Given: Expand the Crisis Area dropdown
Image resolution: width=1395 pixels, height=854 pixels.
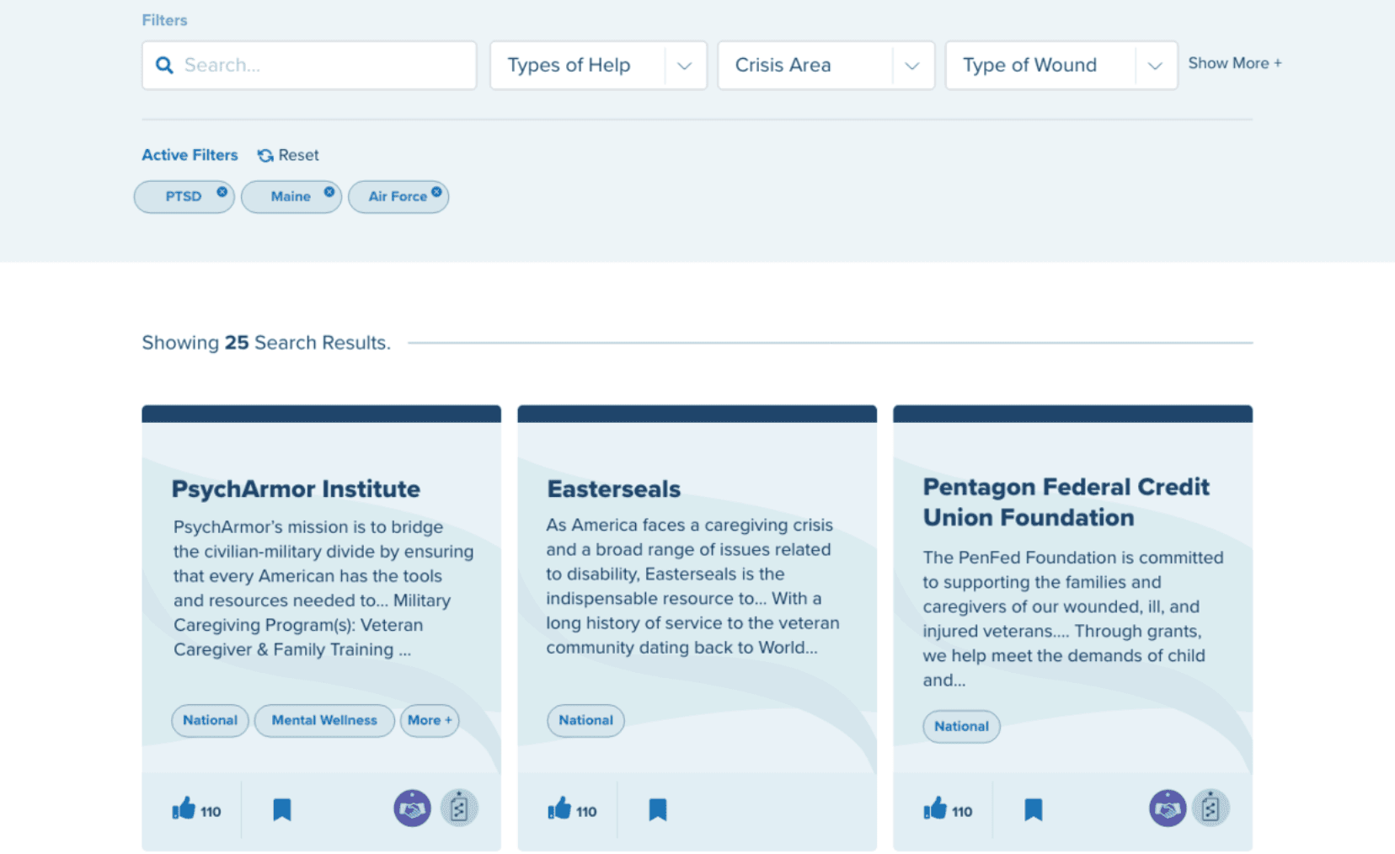Looking at the screenshot, I should point(826,65).
